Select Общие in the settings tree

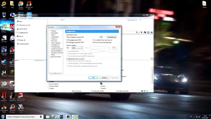click(53, 31)
